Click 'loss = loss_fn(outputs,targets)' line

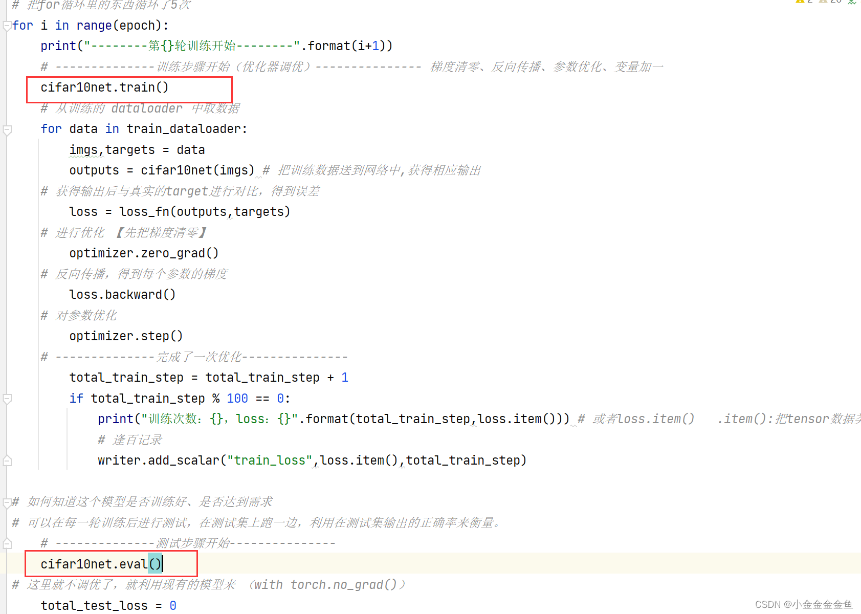click(180, 212)
